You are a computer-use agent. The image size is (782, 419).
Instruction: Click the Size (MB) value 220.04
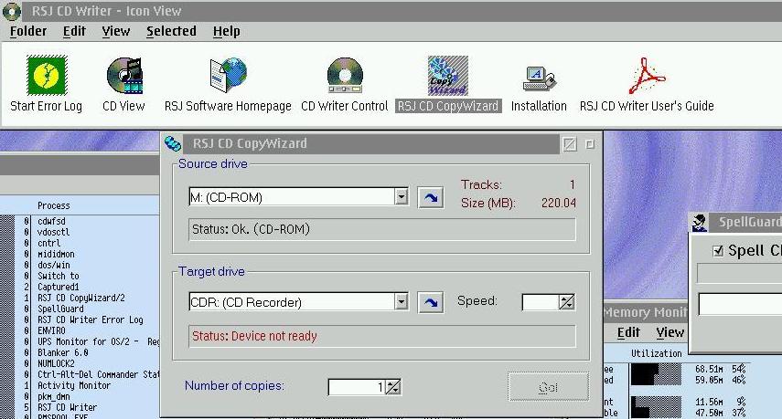coord(559,203)
